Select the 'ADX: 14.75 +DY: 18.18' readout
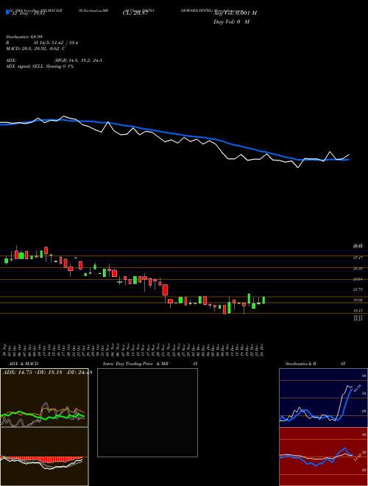This screenshot has width=368, height=486. tap(33, 373)
